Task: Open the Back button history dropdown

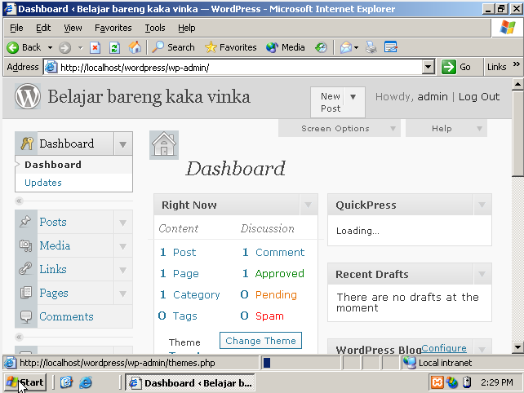Action: (50, 48)
